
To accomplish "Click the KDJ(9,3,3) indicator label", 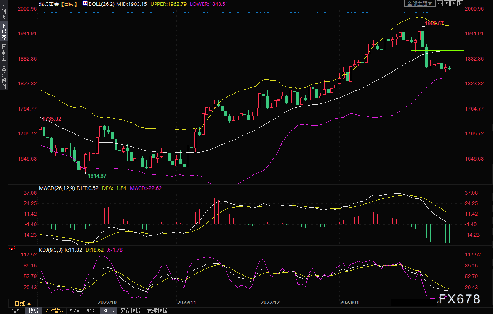I will (51, 250).
